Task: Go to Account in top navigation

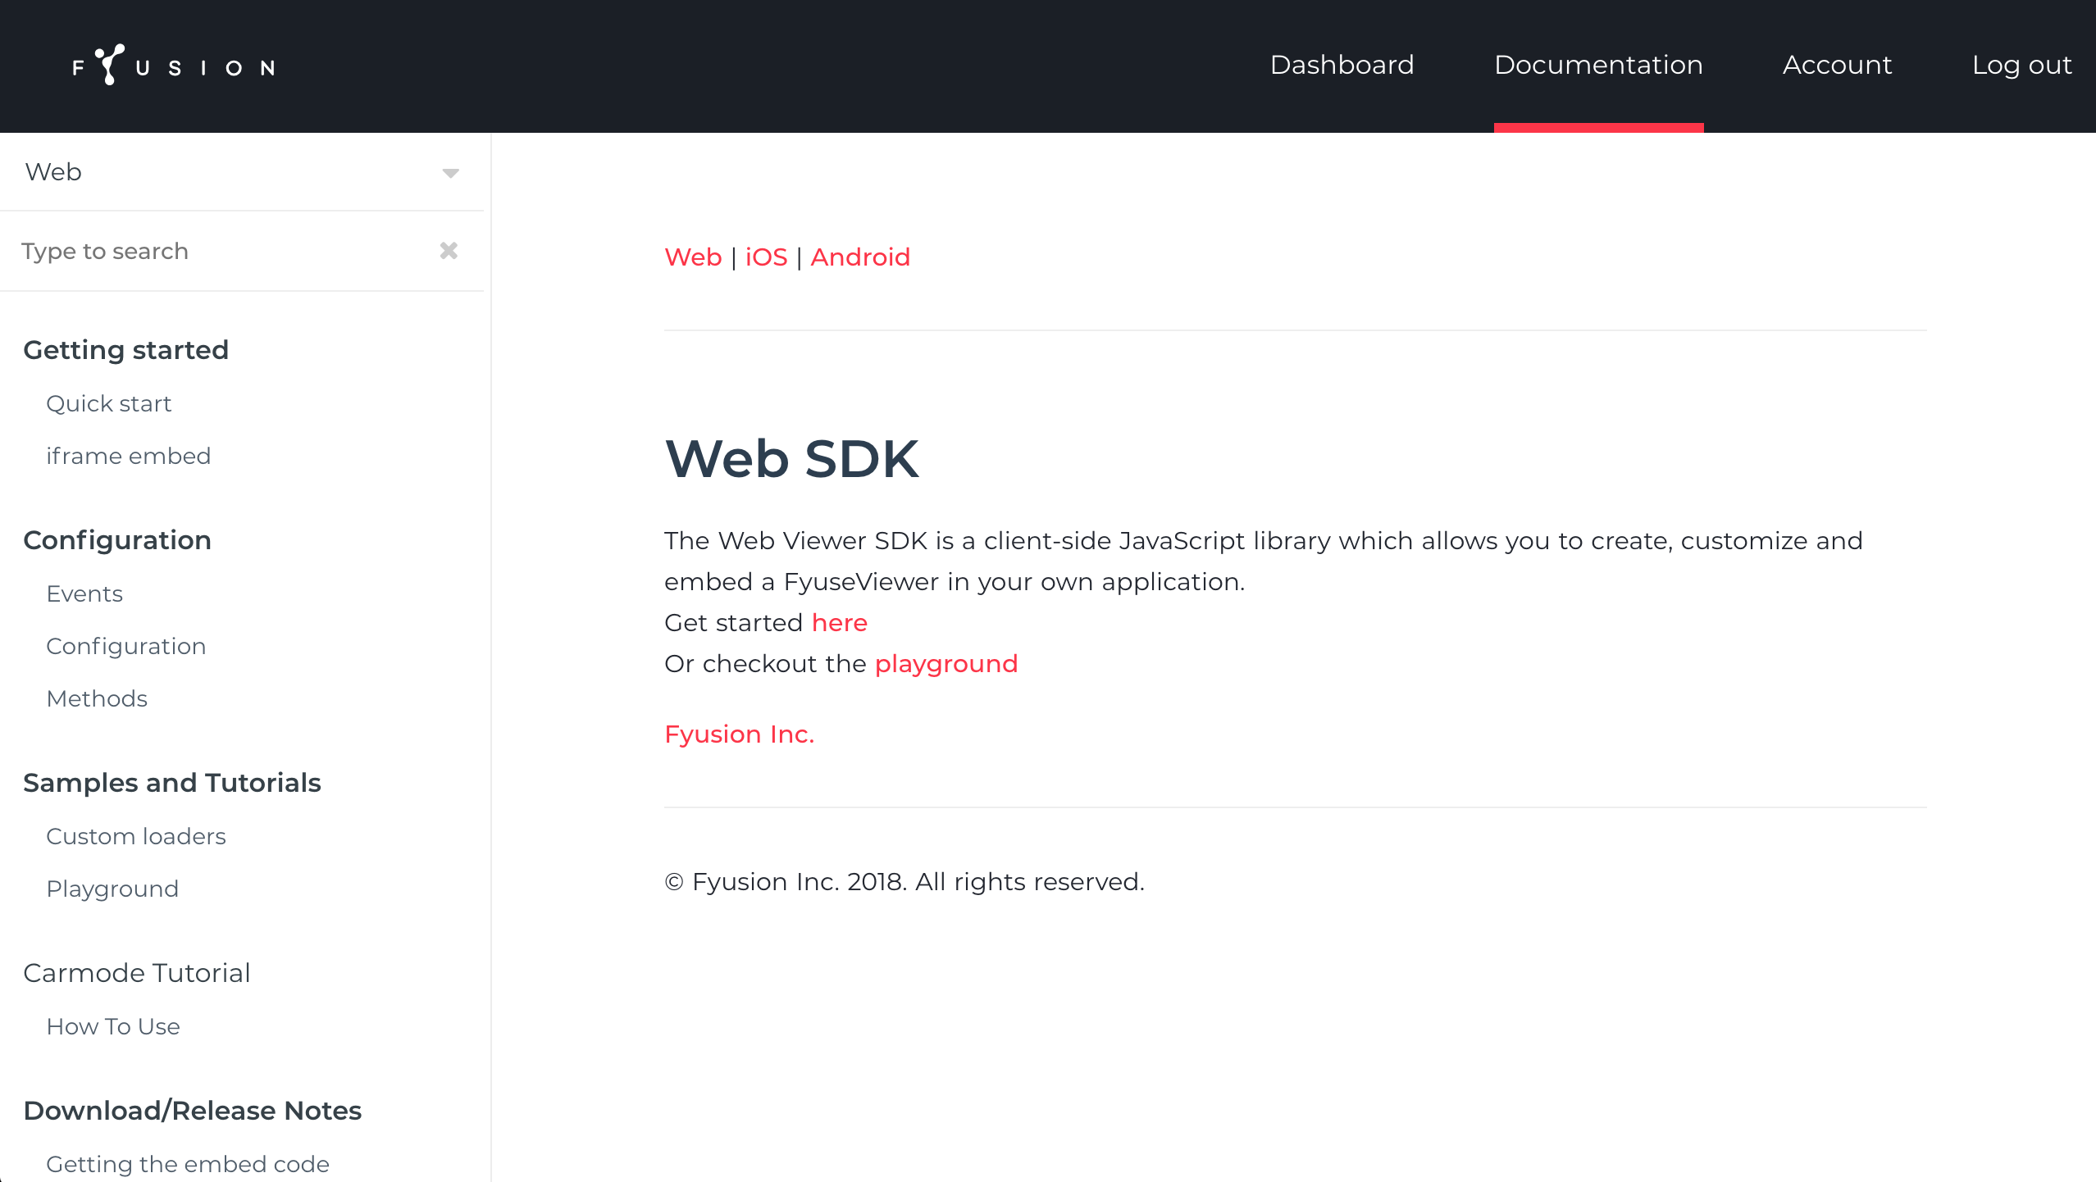Action: click(x=1837, y=65)
